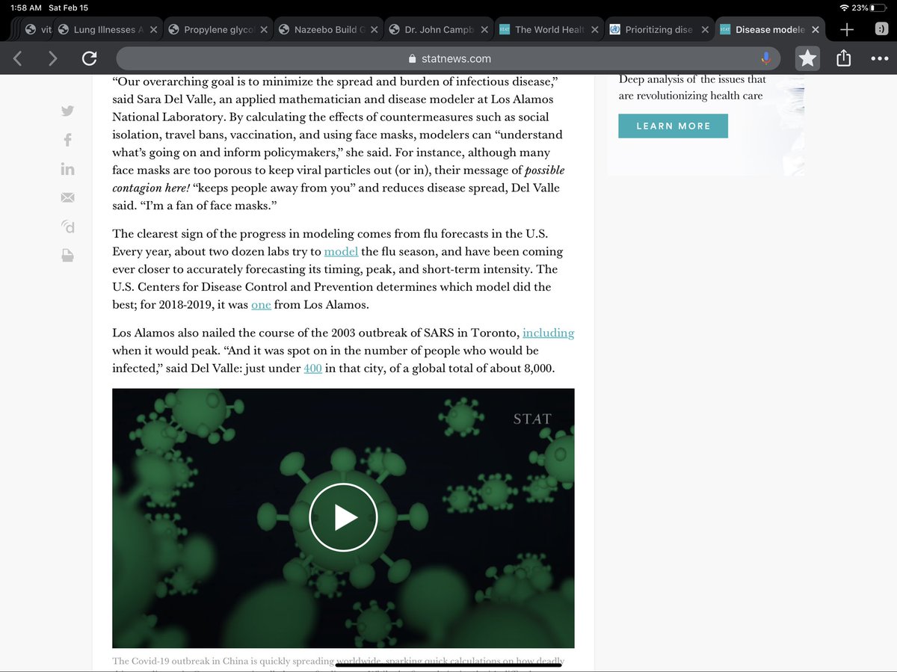The height and width of the screenshot is (672, 897).
Task: Close the Nazeebo Build tab
Action: click(x=374, y=30)
